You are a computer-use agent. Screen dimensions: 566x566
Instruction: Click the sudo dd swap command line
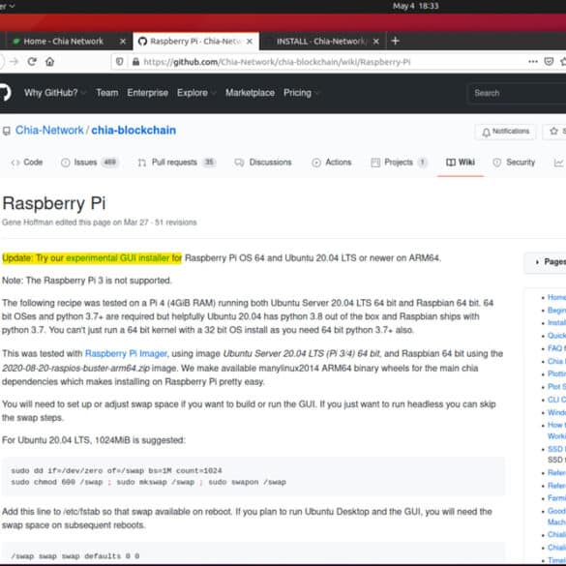point(116,471)
